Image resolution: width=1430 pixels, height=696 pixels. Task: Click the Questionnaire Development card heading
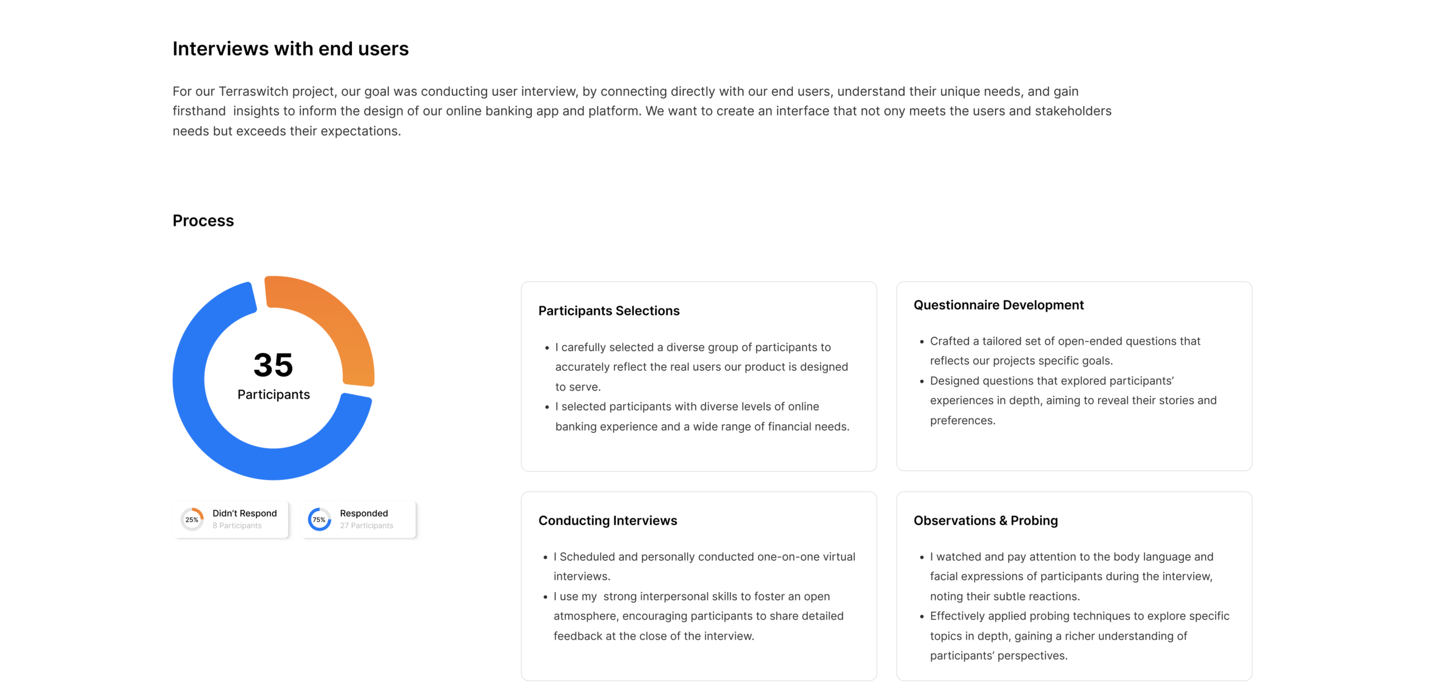pyautogui.click(x=998, y=305)
